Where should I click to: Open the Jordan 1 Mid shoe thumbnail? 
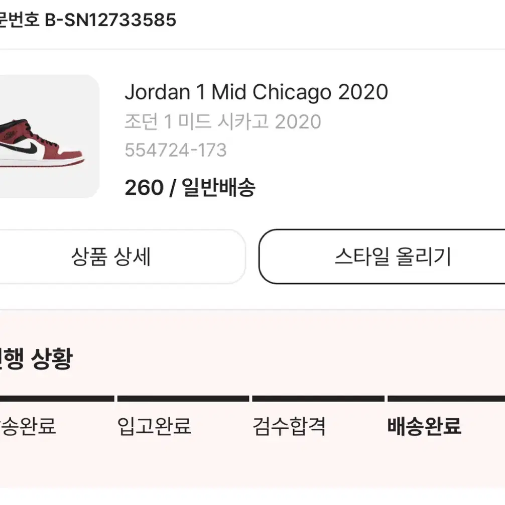(x=49, y=136)
